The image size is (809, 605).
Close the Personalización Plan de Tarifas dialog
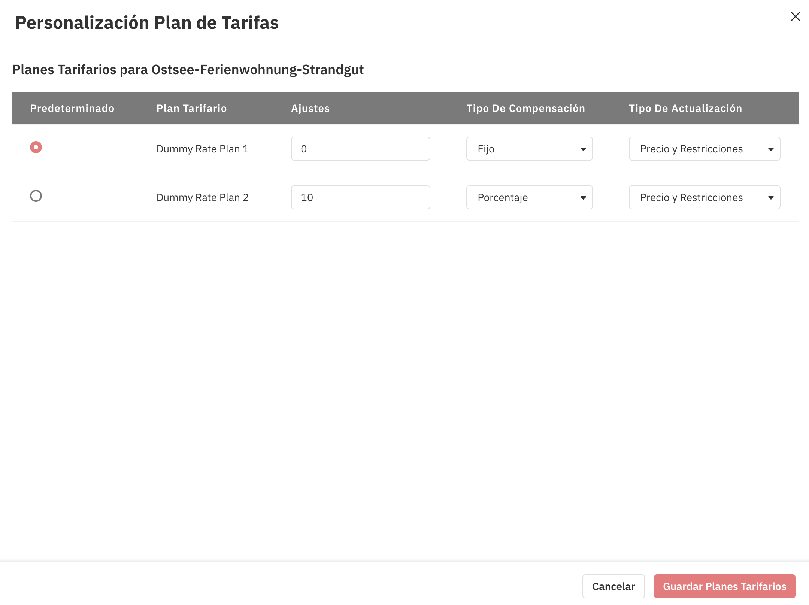pos(795,17)
